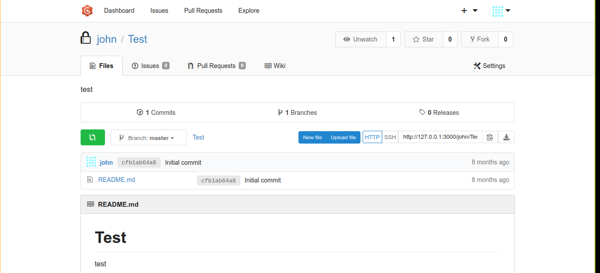Open repository Settings

(x=489, y=66)
